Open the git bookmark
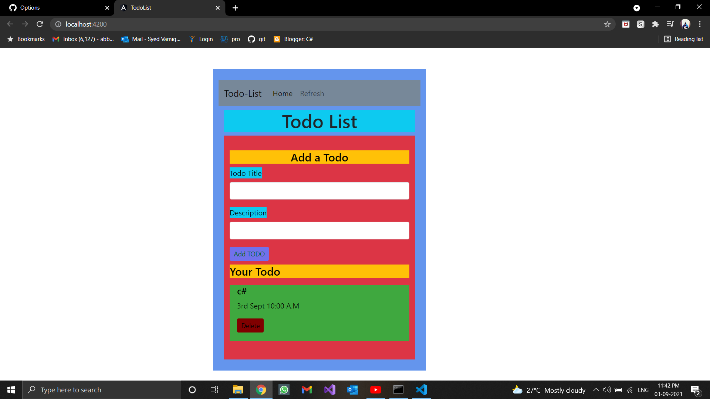 tap(257, 39)
